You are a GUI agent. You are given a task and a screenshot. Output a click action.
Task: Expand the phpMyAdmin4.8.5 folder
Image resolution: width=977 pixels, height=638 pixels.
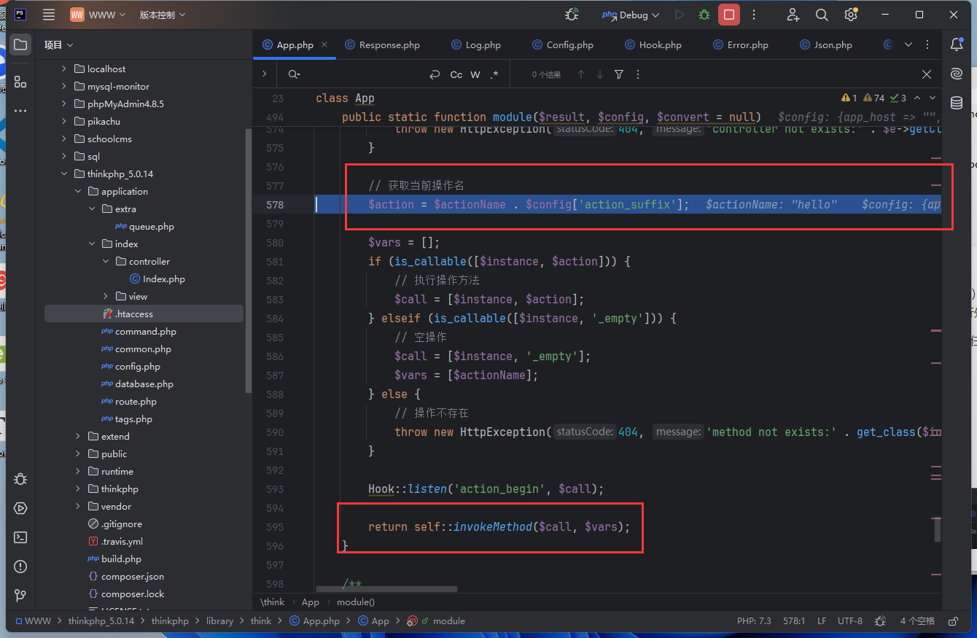65,104
